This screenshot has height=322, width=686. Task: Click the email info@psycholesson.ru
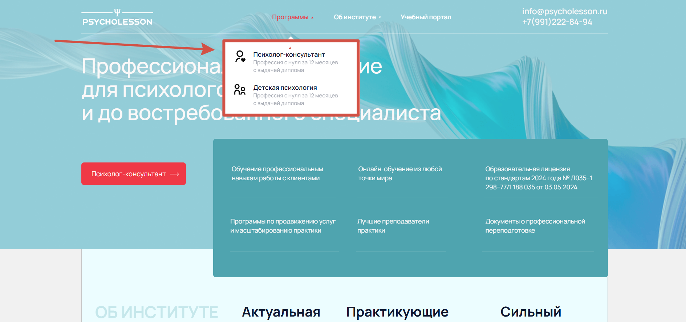(565, 12)
